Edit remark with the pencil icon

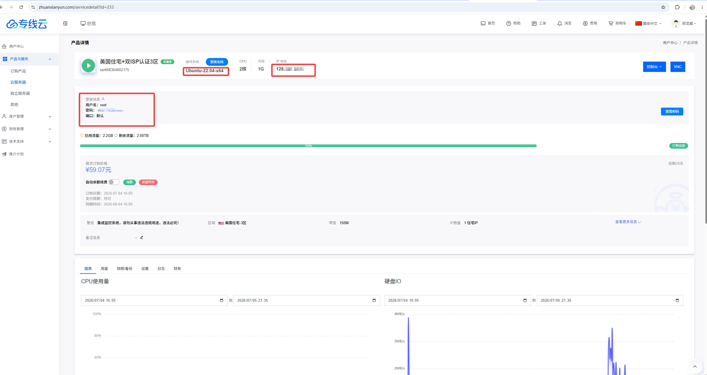pyautogui.click(x=142, y=237)
